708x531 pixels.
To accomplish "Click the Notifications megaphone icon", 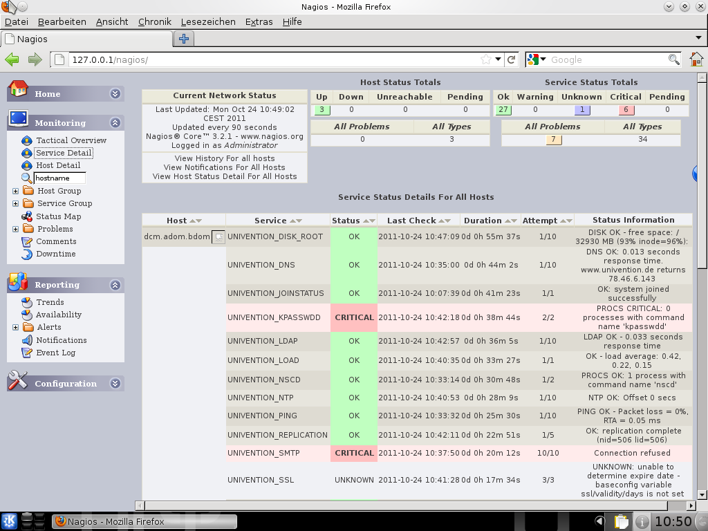I will 27,340.
